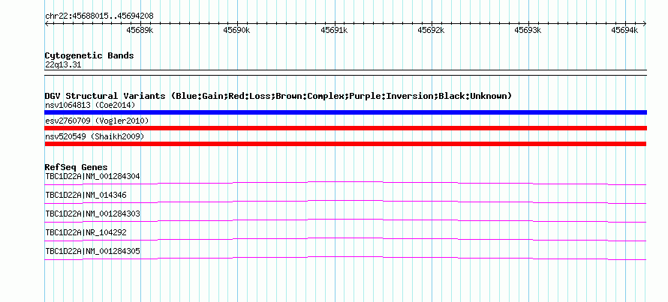
Task: Click the 45690k ruler position
Action: 237,30
